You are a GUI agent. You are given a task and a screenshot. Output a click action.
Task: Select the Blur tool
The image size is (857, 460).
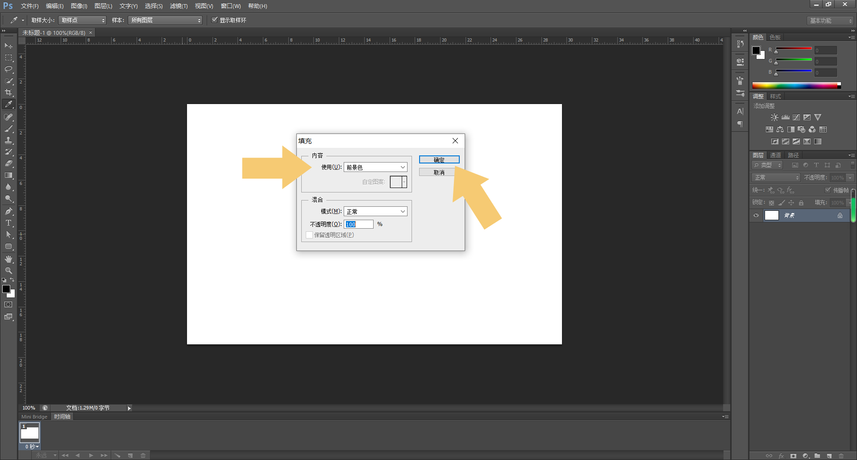(x=8, y=187)
